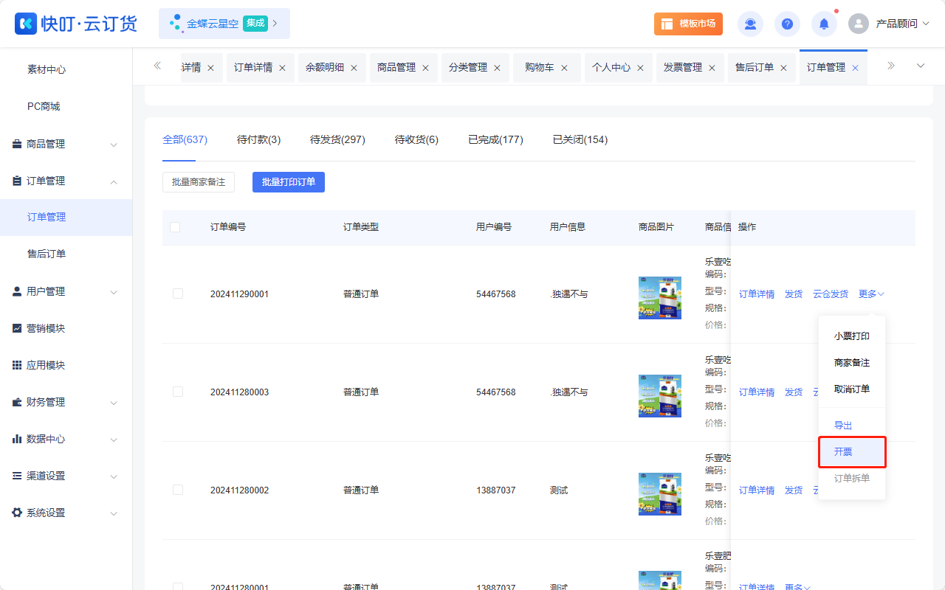Open the help question mark icon

(787, 24)
